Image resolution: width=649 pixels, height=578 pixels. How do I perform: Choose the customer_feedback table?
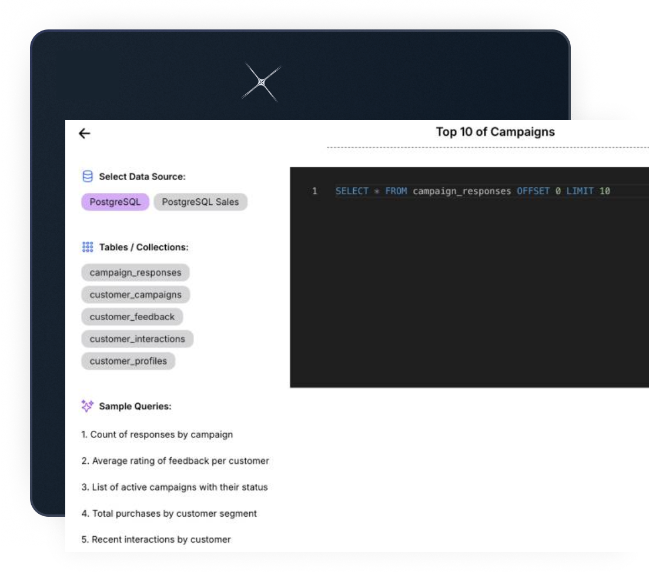(132, 317)
